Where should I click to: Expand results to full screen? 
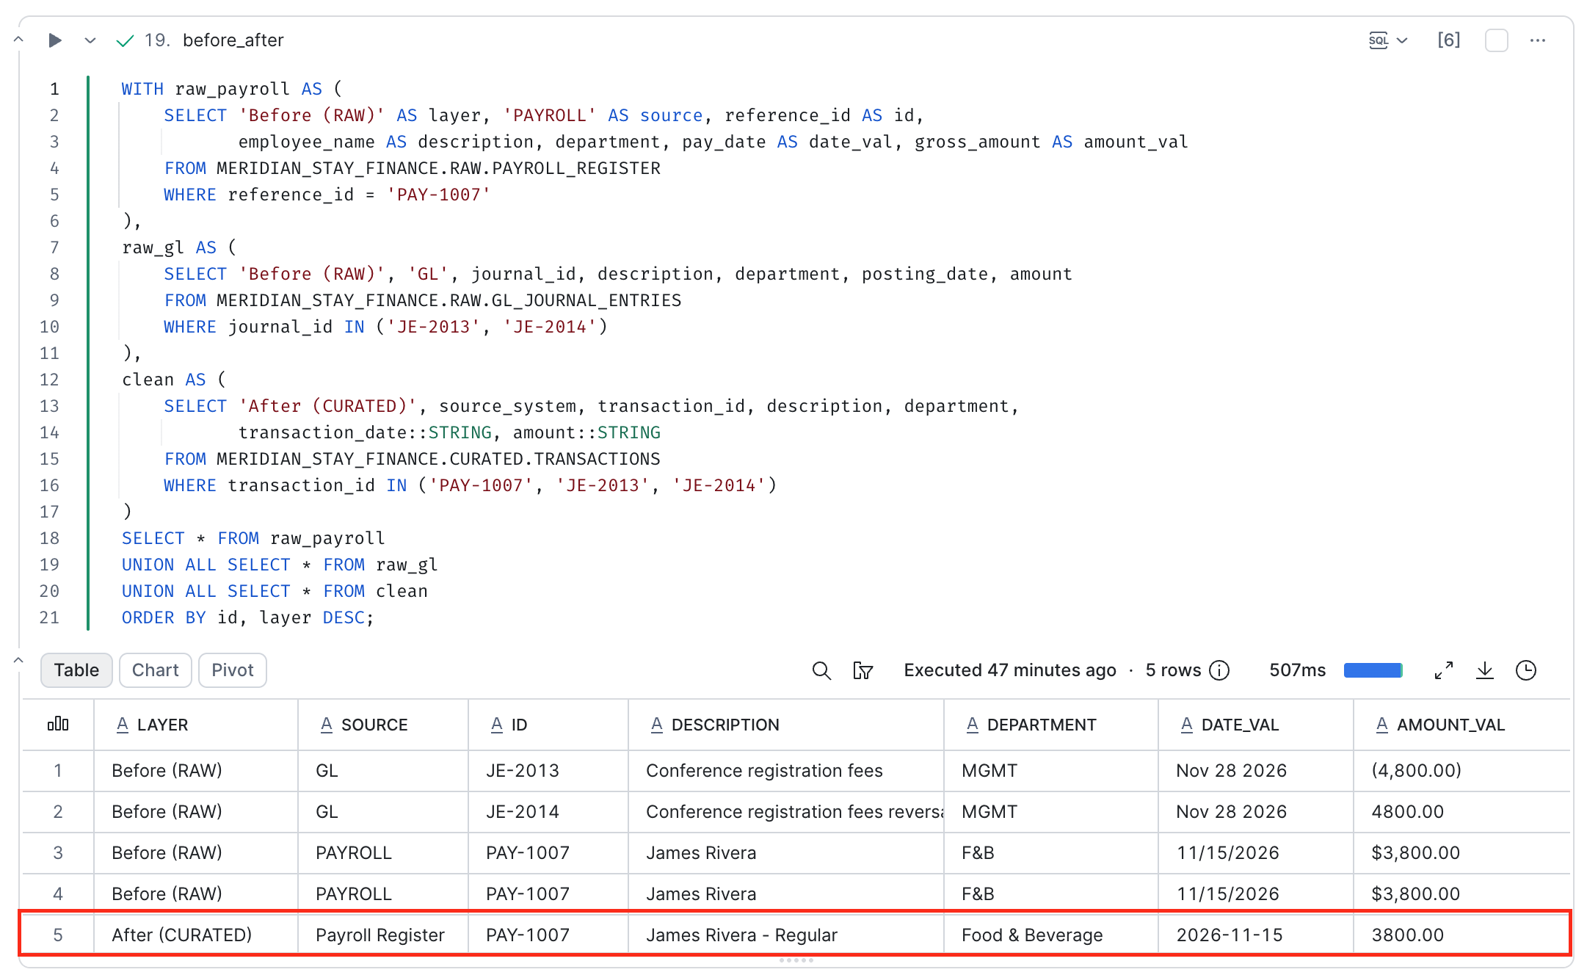point(1444,670)
